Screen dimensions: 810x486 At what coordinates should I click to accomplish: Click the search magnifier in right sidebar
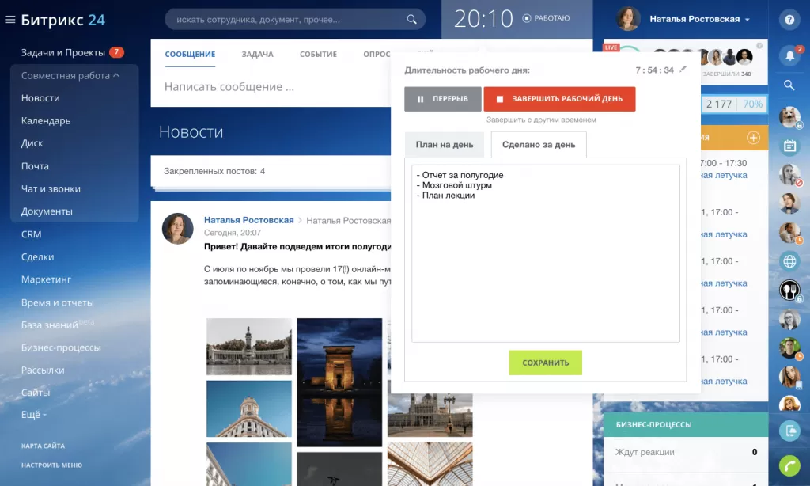click(x=789, y=85)
